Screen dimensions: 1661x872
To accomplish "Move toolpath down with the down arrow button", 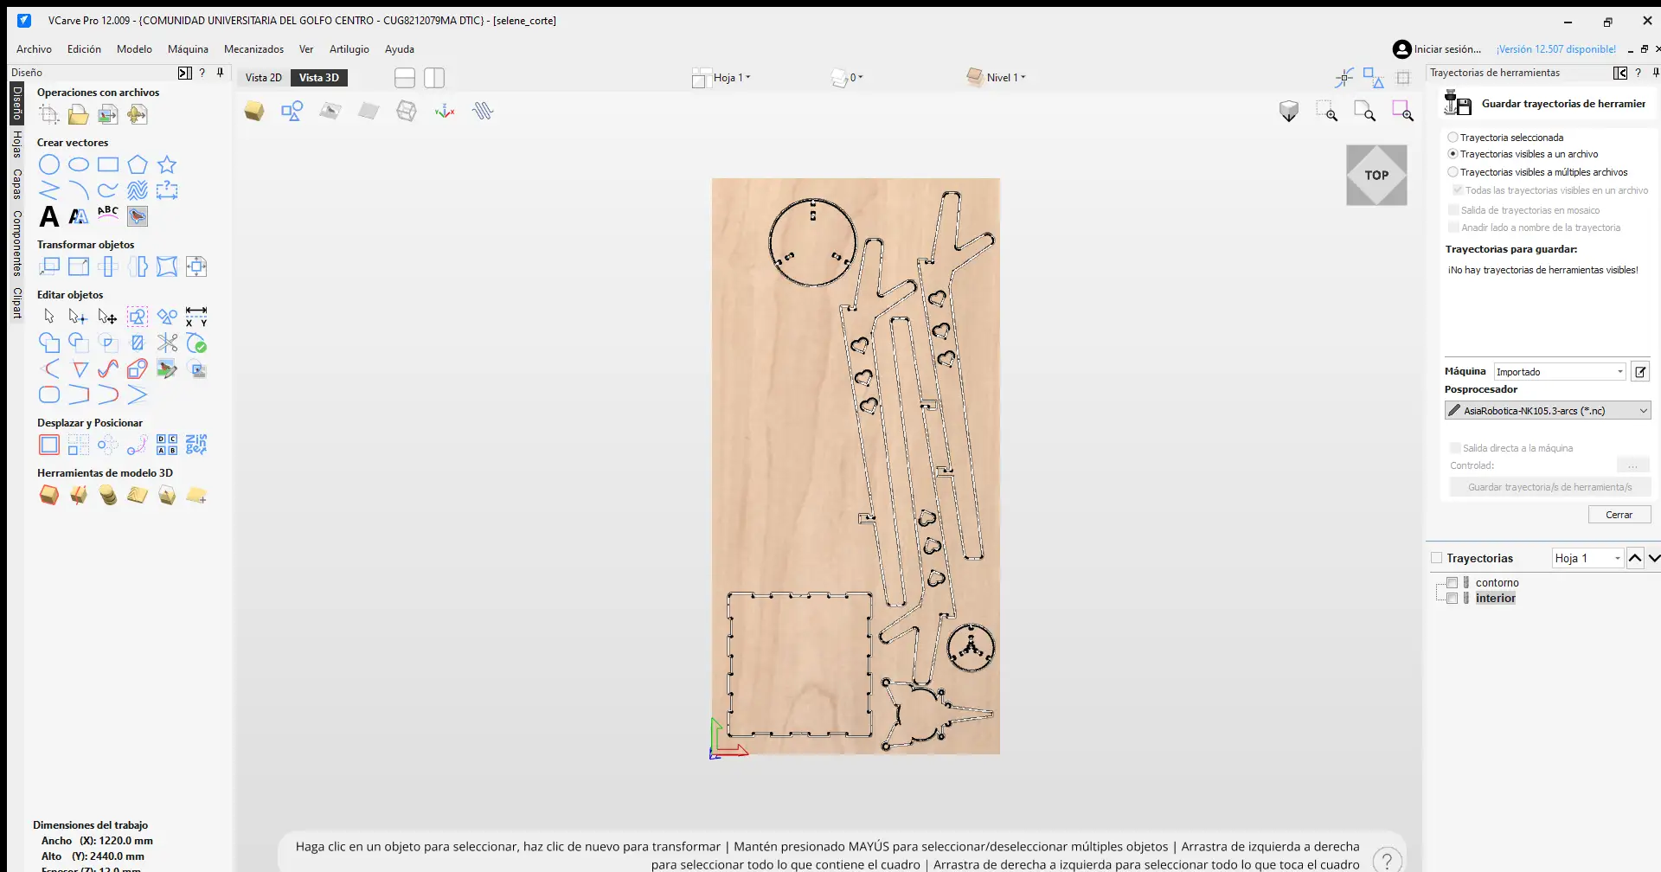I will point(1654,558).
